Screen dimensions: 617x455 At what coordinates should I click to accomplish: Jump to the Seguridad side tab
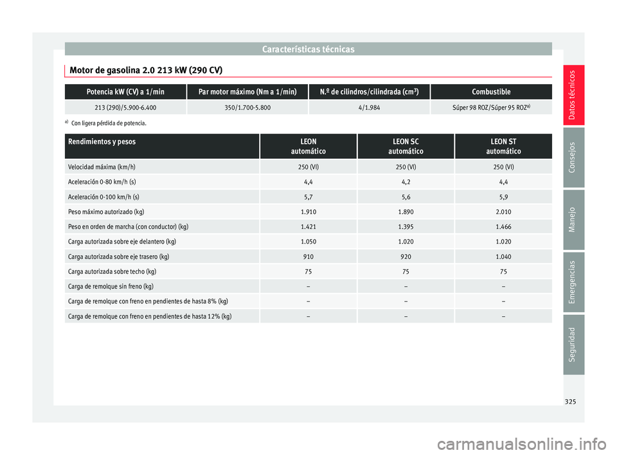coord(573,344)
